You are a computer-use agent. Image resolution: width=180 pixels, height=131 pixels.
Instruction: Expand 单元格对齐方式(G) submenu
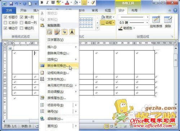pyautogui.click(x=59, y=85)
